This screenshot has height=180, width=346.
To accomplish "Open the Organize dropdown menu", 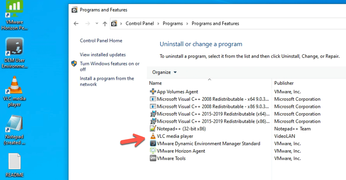I will [x=164, y=72].
